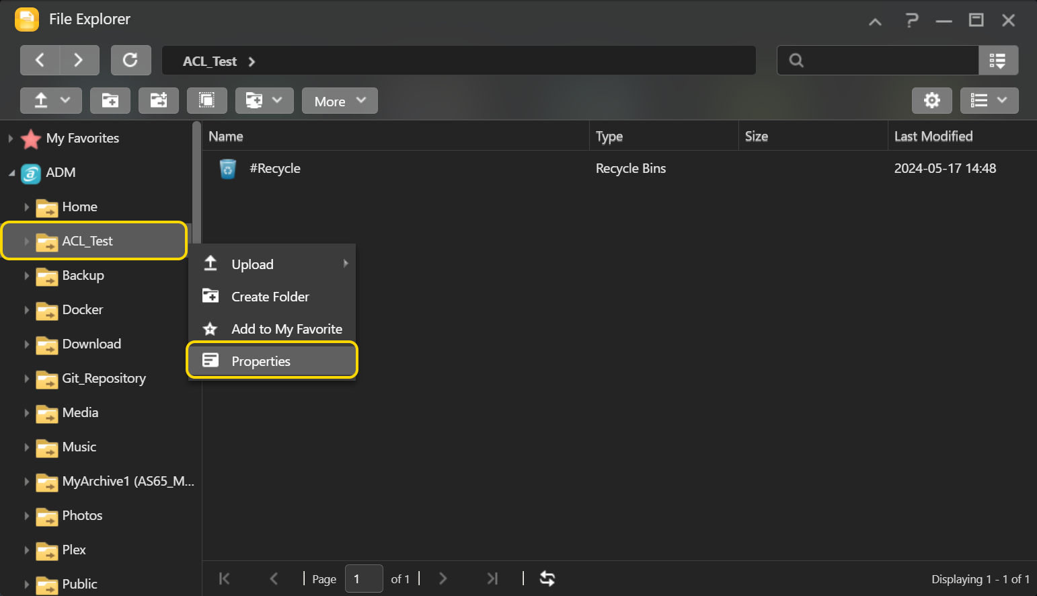
Task: Change the list view mode dropdown
Action: click(x=989, y=101)
